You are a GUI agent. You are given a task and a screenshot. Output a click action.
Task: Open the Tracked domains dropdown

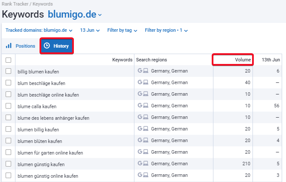(x=39, y=30)
